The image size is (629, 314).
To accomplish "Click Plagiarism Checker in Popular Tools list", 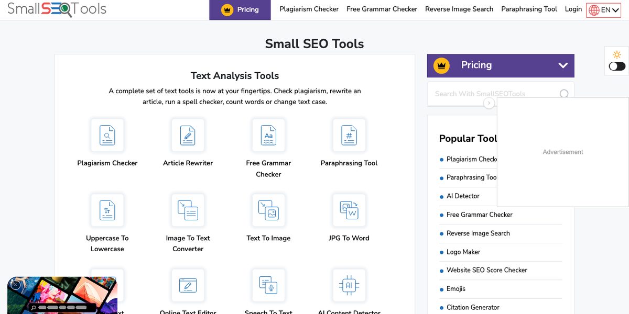I will (472, 159).
